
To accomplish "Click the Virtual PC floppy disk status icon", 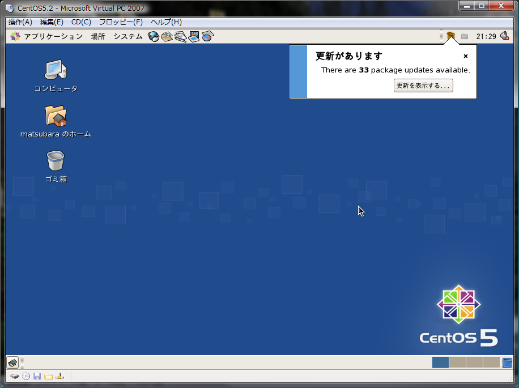I will (x=37, y=377).
